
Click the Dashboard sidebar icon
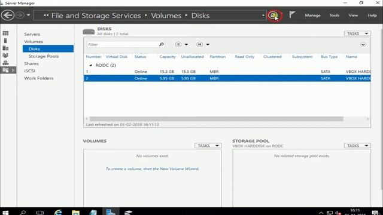(5, 33)
